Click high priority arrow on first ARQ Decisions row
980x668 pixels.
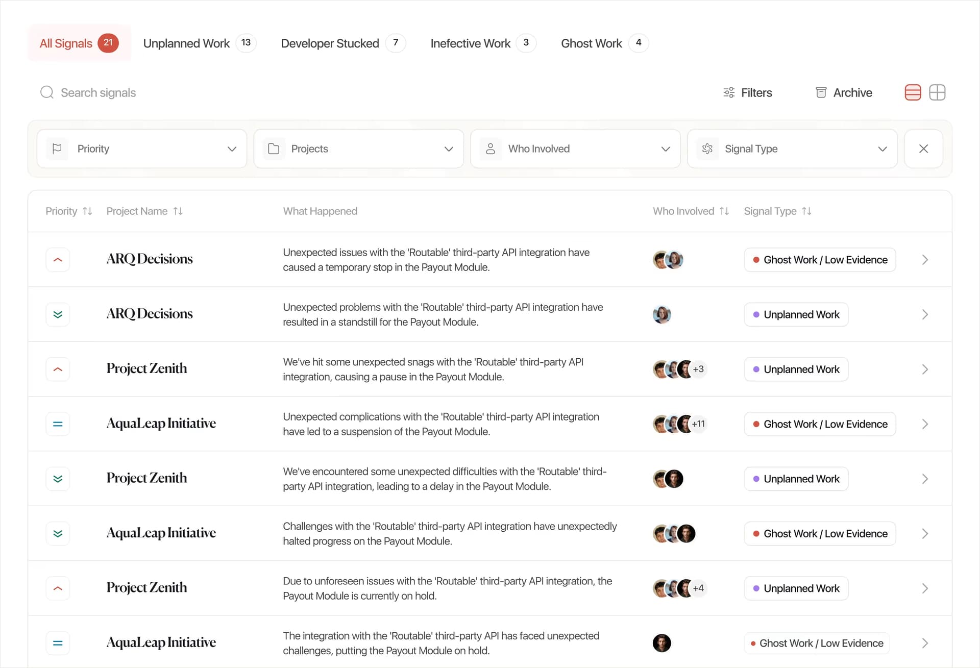58,260
